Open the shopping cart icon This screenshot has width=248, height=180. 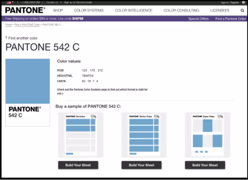click(244, 2)
